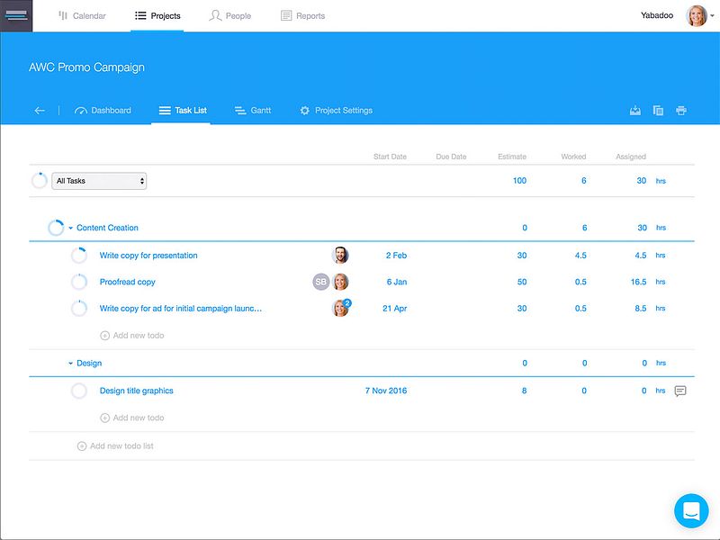Toggle completion circle for Write copy for presentation
The width and height of the screenshot is (720, 540).
tap(78, 255)
